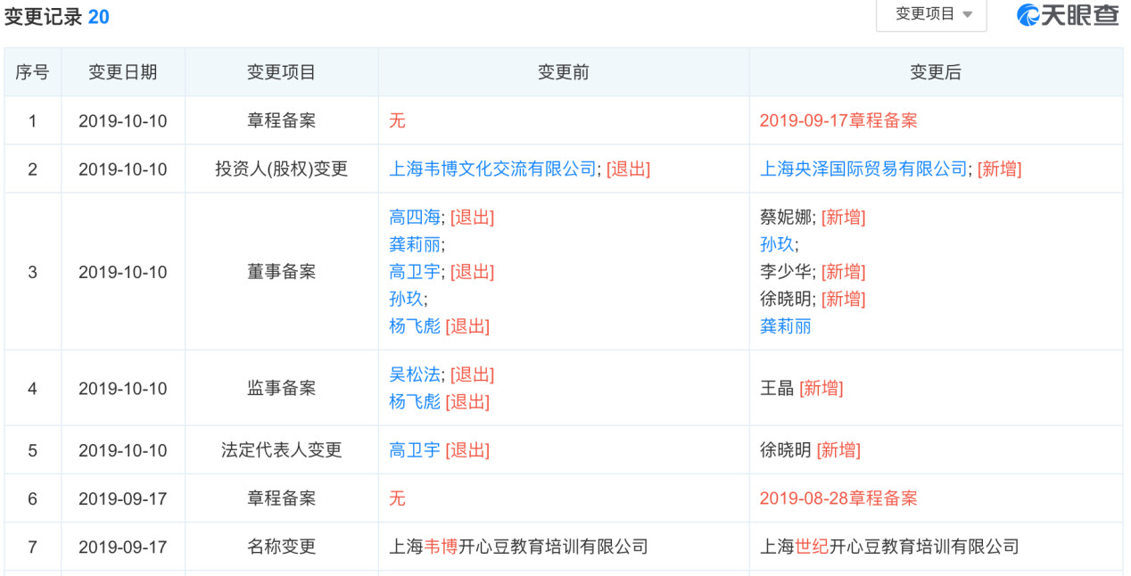This screenshot has width=1131, height=576.
Task: Open 高四海 profile link in 董事备案
Action: pyautogui.click(x=415, y=217)
